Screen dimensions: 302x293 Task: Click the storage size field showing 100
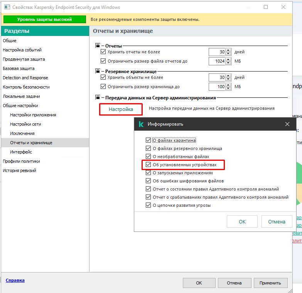[x=217, y=87]
